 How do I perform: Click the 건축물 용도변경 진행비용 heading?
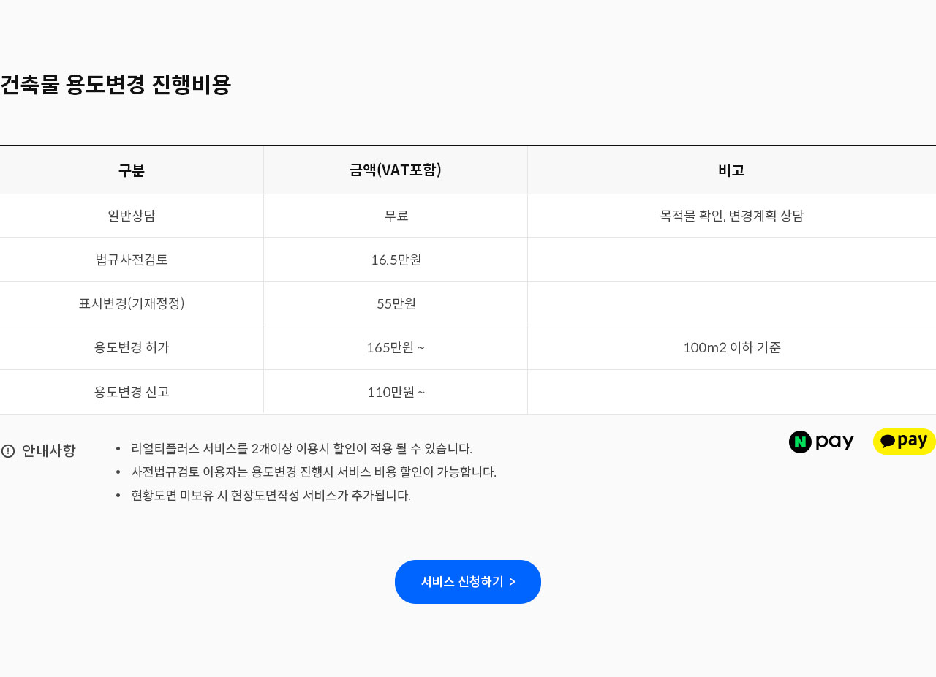[x=116, y=85]
